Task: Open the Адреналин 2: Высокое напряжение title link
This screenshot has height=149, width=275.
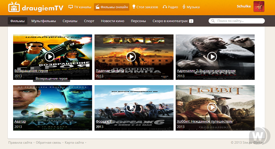Action: pyautogui.click(x=206, y=71)
